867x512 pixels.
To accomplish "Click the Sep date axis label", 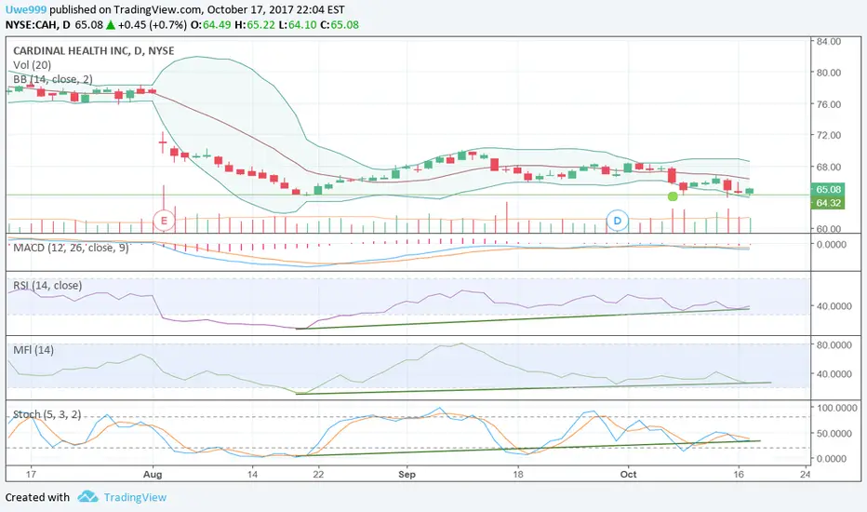I will pos(407,475).
